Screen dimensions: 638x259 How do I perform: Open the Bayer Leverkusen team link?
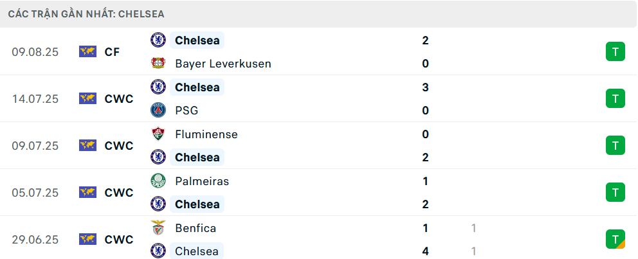click(223, 64)
